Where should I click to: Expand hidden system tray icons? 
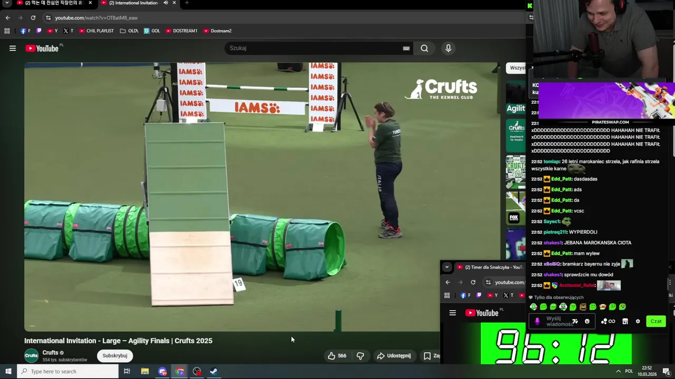tap(618, 372)
